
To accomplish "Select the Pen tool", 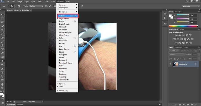I will pyautogui.click(x=2, y=69).
